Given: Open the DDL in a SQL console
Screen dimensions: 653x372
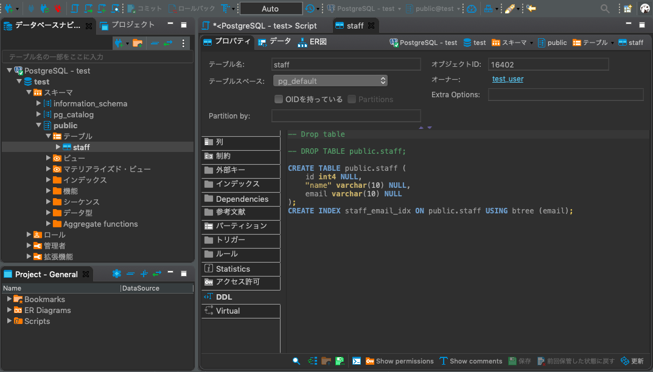Looking at the screenshot, I should coord(357,361).
